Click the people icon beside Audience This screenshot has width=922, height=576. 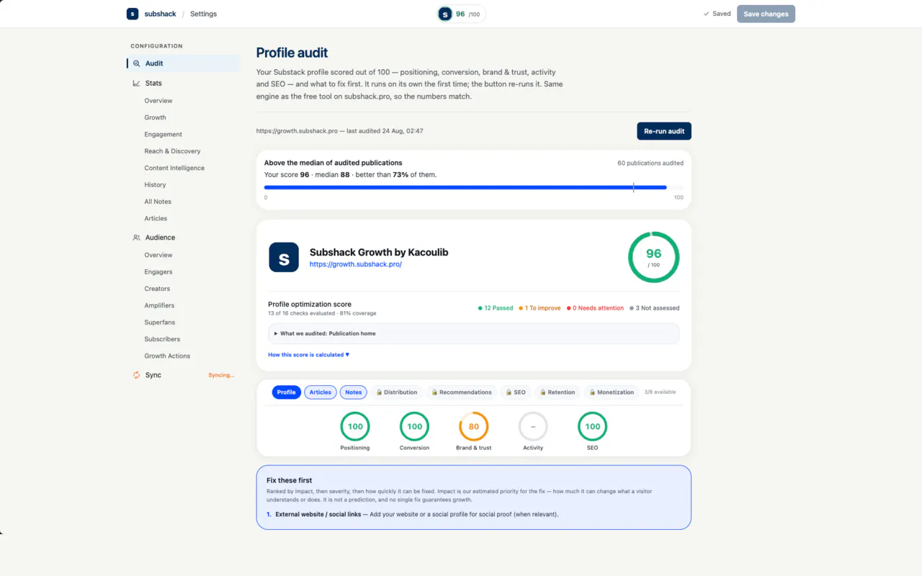click(136, 238)
